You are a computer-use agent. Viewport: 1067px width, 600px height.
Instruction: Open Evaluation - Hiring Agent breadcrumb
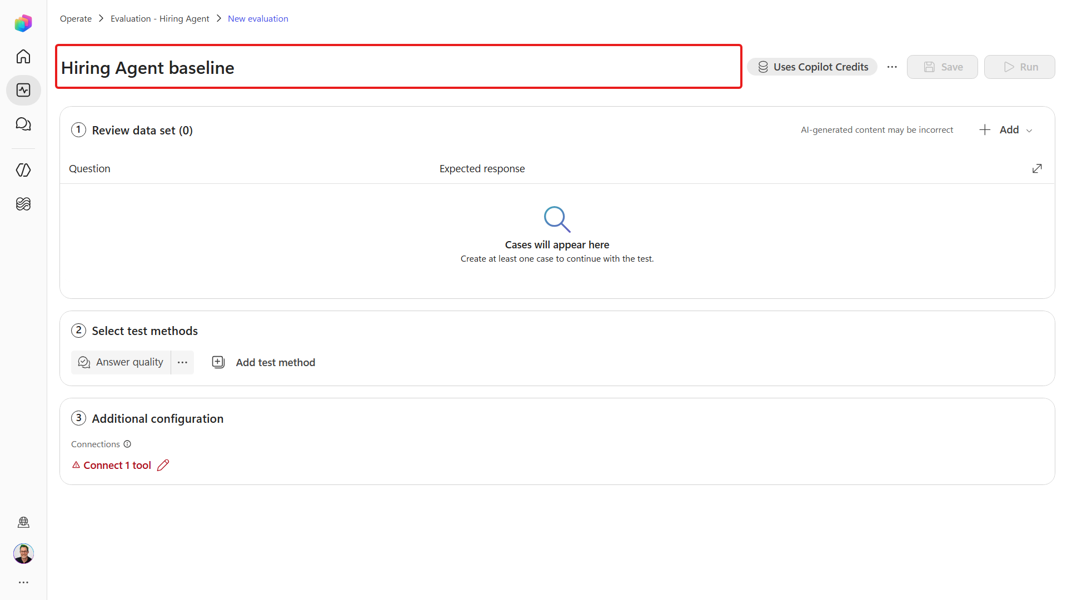click(159, 19)
